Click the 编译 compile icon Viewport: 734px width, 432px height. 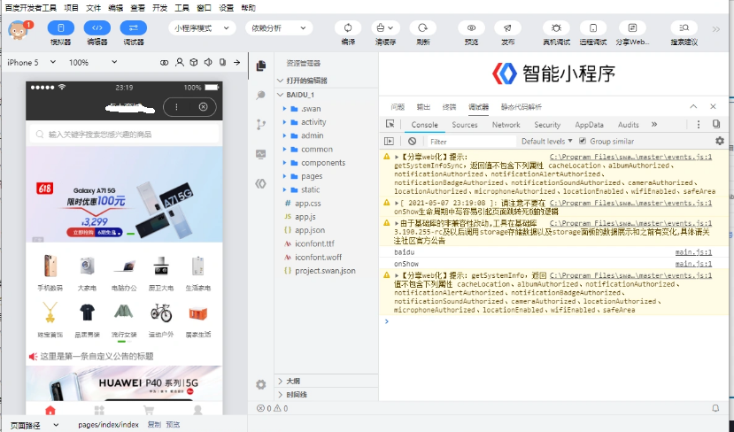pos(348,27)
